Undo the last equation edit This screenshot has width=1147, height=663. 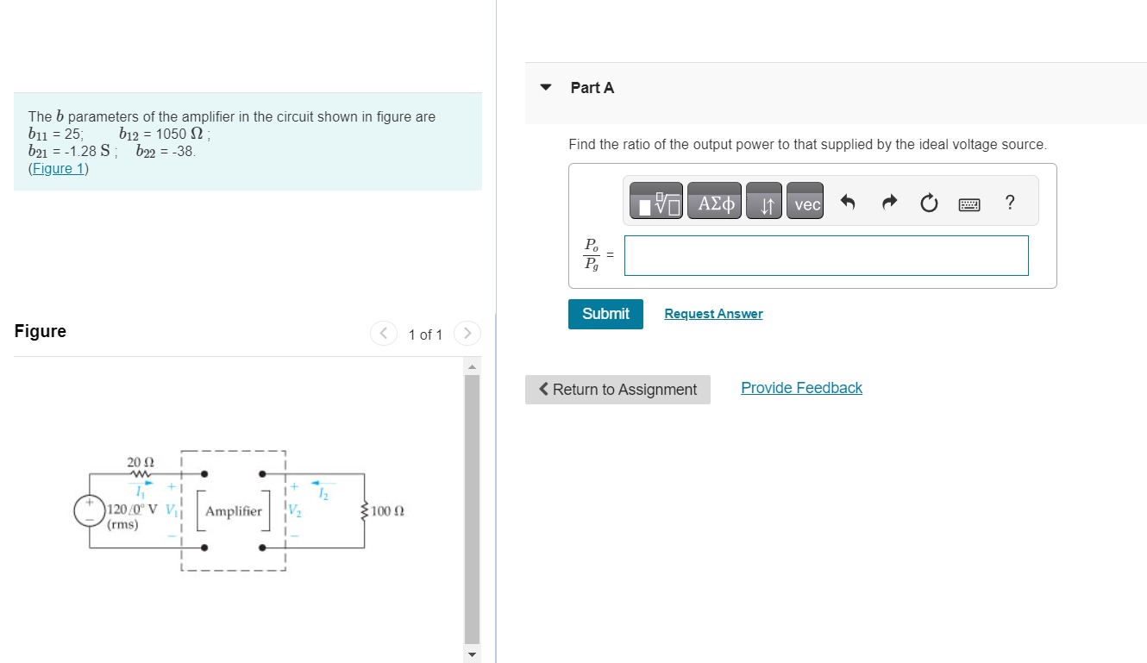[x=847, y=200]
